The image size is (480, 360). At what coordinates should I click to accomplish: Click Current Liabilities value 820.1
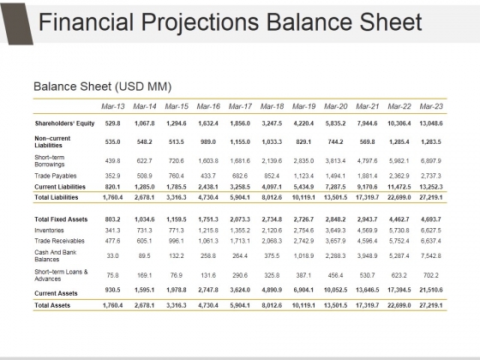(x=112, y=187)
